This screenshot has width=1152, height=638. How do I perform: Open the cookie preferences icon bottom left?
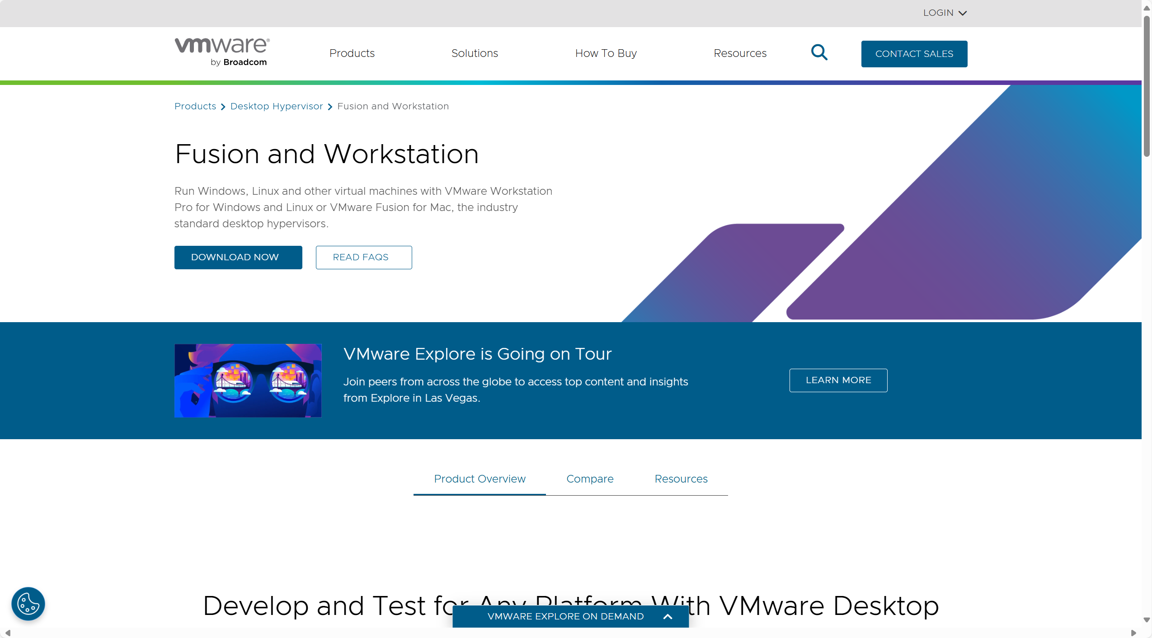tap(28, 604)
